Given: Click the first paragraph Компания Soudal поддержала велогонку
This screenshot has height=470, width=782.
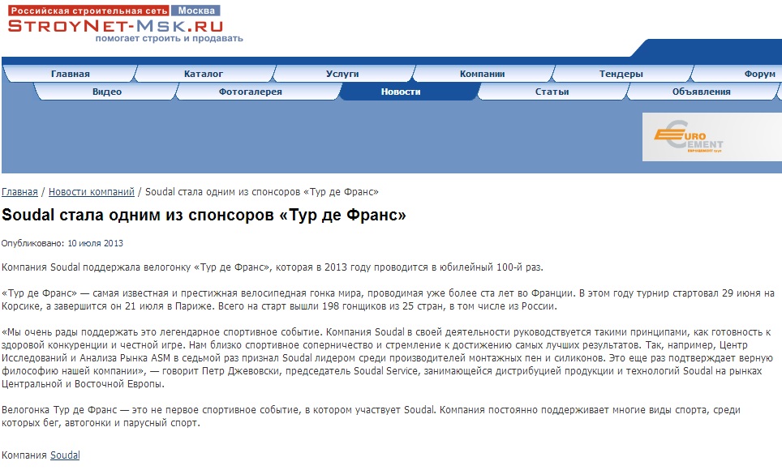Looking at the screenshot, I should pyautogui.click(x=273, y=267).
